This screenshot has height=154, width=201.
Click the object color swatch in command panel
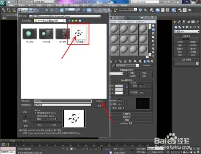click(197, 64)
